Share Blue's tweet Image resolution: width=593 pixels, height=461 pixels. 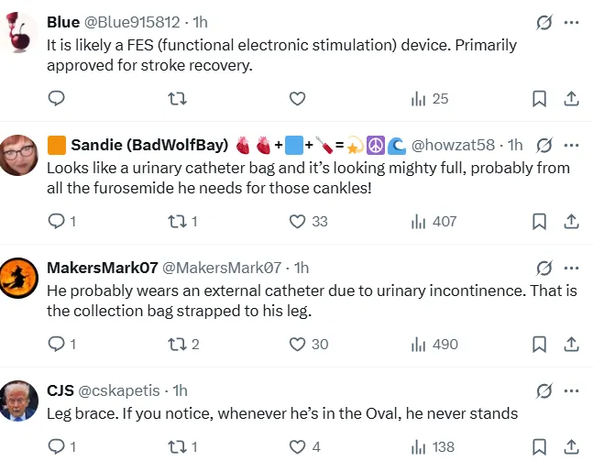570,99
